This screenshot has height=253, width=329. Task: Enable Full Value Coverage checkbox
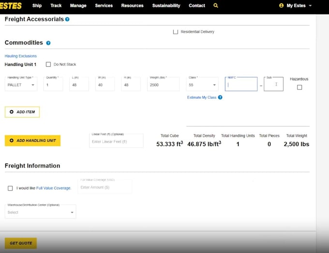(x=10, y=188)
